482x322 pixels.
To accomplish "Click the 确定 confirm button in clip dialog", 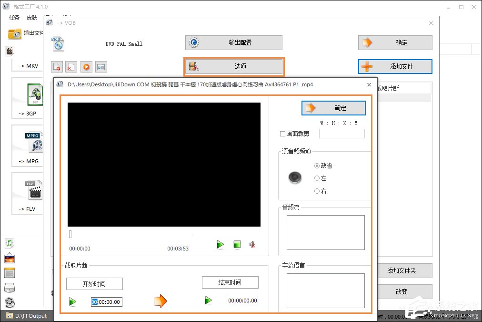I will 333,108.
